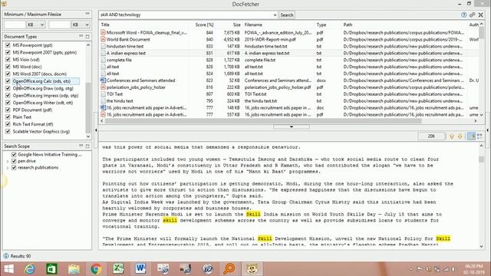Click the DocFetcher title bar app icon
The height and width of the screenshot is (276, 491).
(x=5, y=3)
